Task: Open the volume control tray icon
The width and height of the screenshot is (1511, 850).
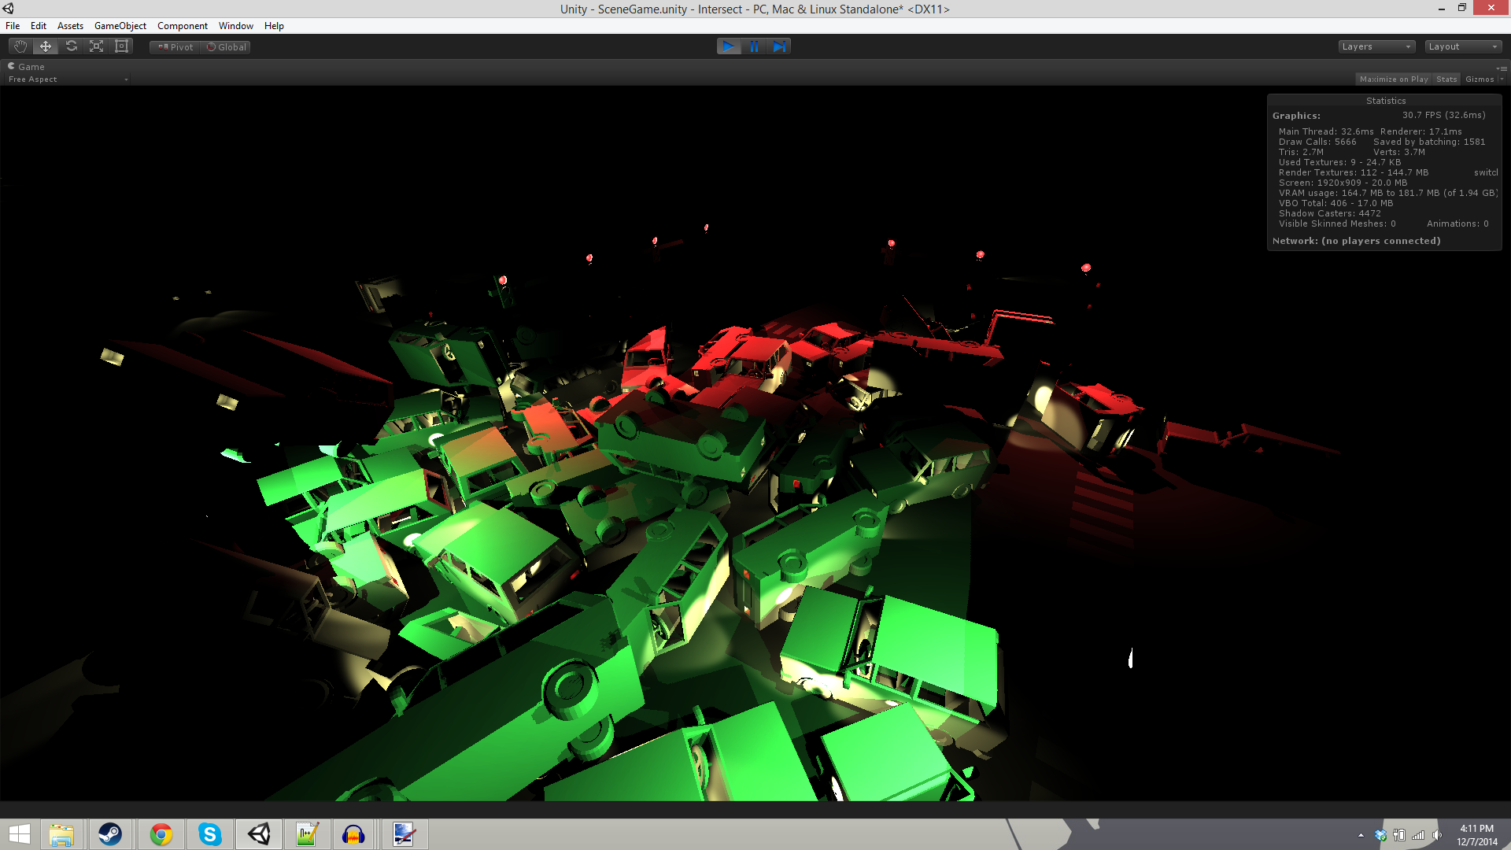Action: click(x=1437, y=835)
